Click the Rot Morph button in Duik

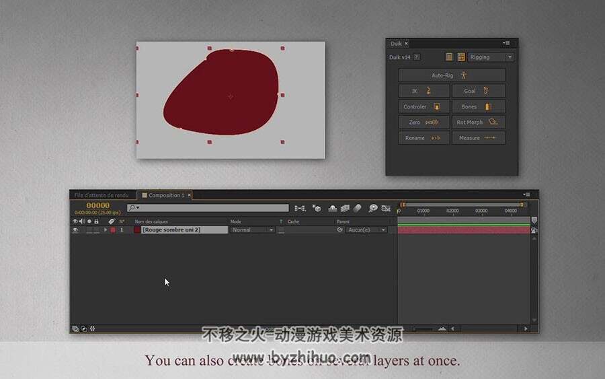pos(479,122)
